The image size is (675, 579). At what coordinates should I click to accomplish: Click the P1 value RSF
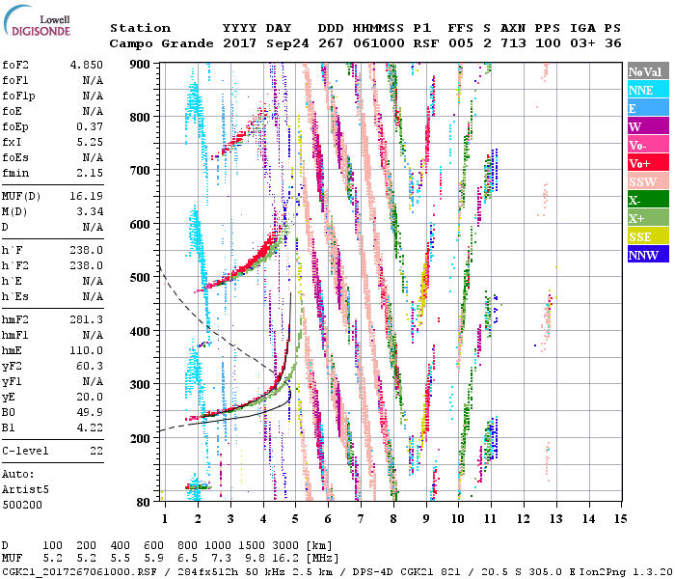pyautogui.click(x=426, y=43)
